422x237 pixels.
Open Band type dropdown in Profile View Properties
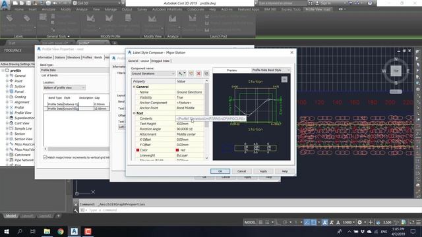click(75, 70)
